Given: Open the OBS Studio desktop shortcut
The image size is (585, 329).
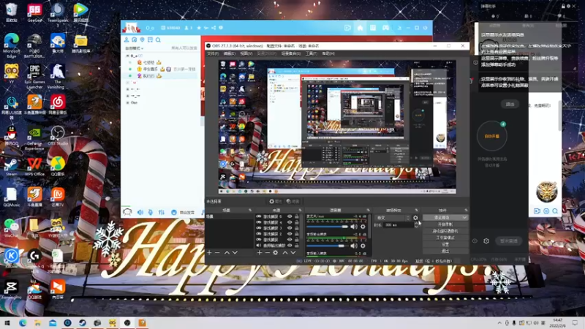Looking at the screenshot, I should 58,136.
